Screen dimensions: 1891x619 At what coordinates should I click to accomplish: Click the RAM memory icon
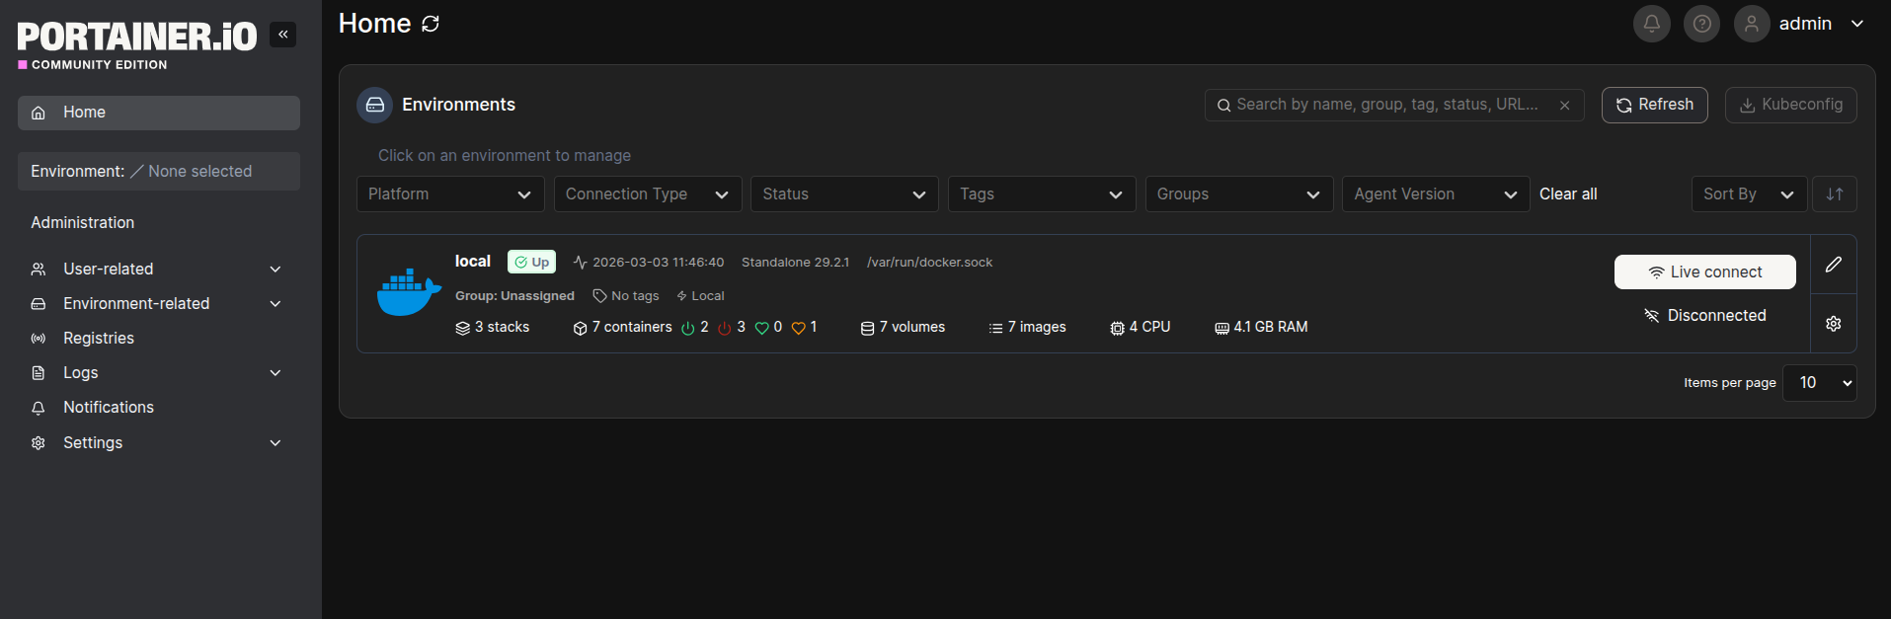[x=1221, y=328]
